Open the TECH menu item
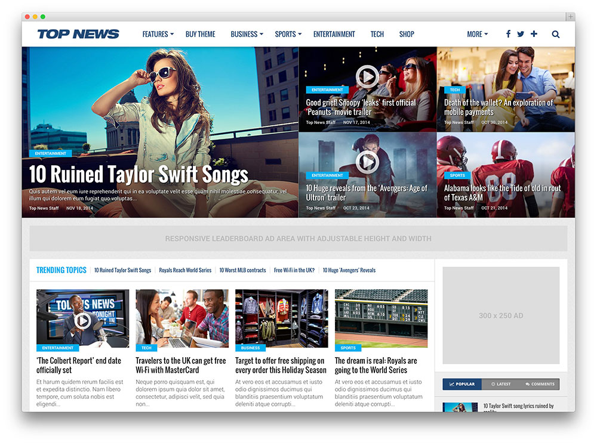The width and height of the screenshot is (597, 443). point(377,34)
